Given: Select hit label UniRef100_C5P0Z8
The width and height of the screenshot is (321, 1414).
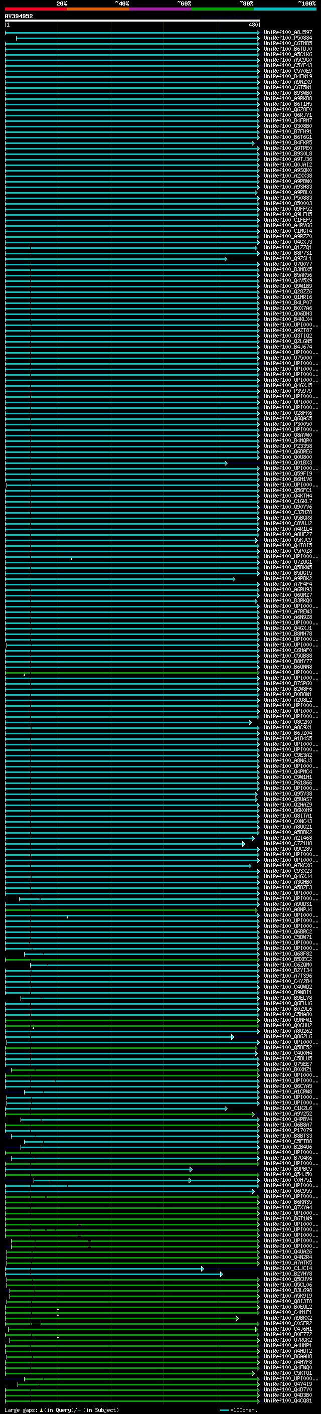Looking at the screenshot, I should 288,551.
